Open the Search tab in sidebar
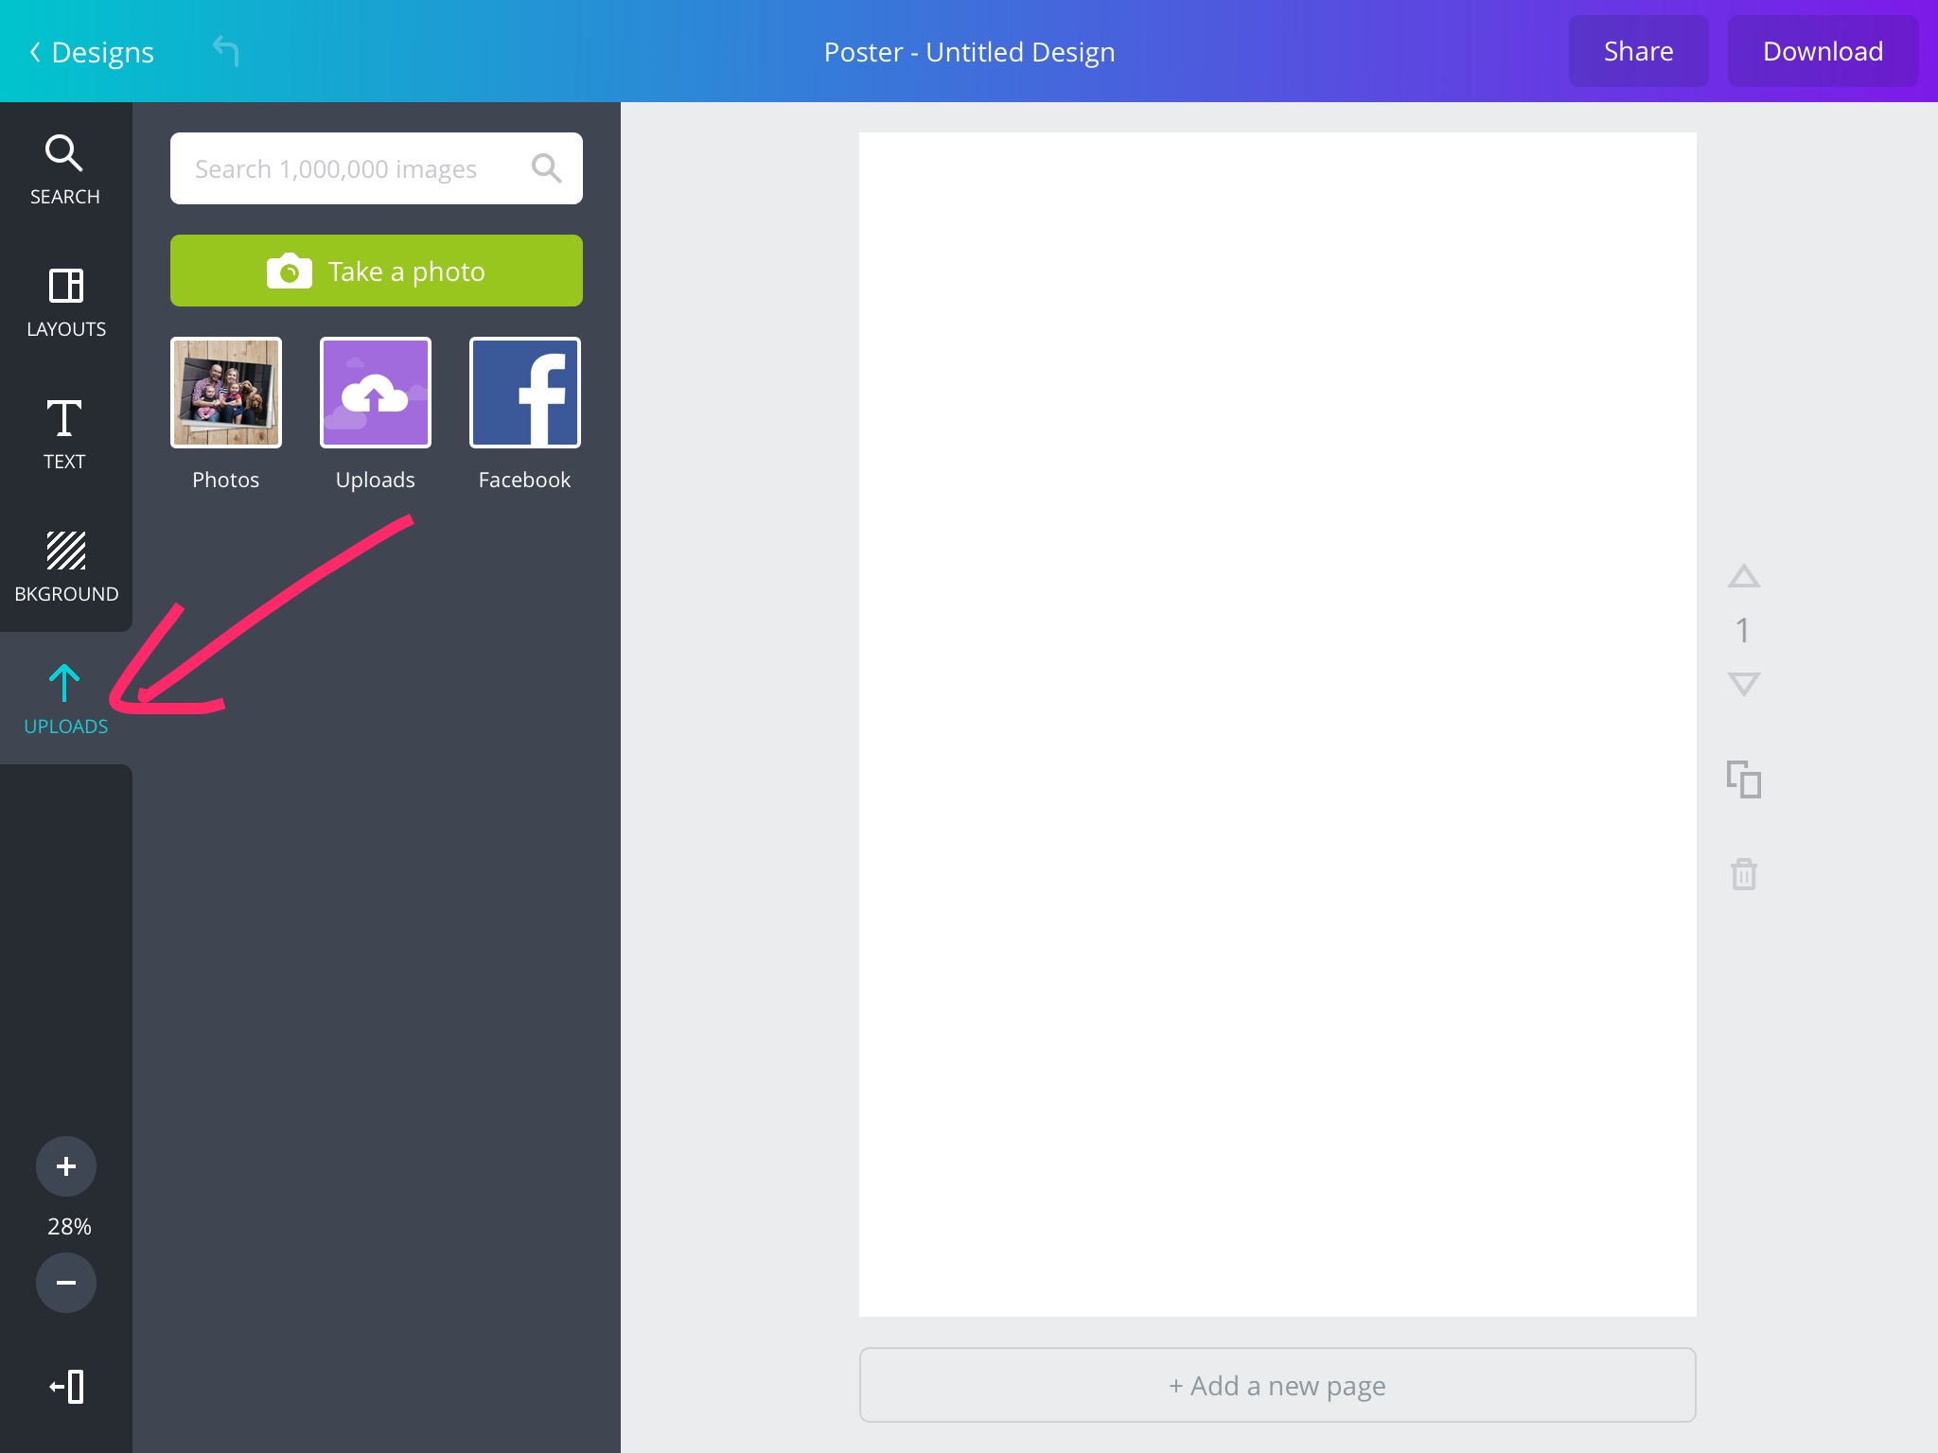Viewport: 1938px width, 1453px height. pos(64,170)
